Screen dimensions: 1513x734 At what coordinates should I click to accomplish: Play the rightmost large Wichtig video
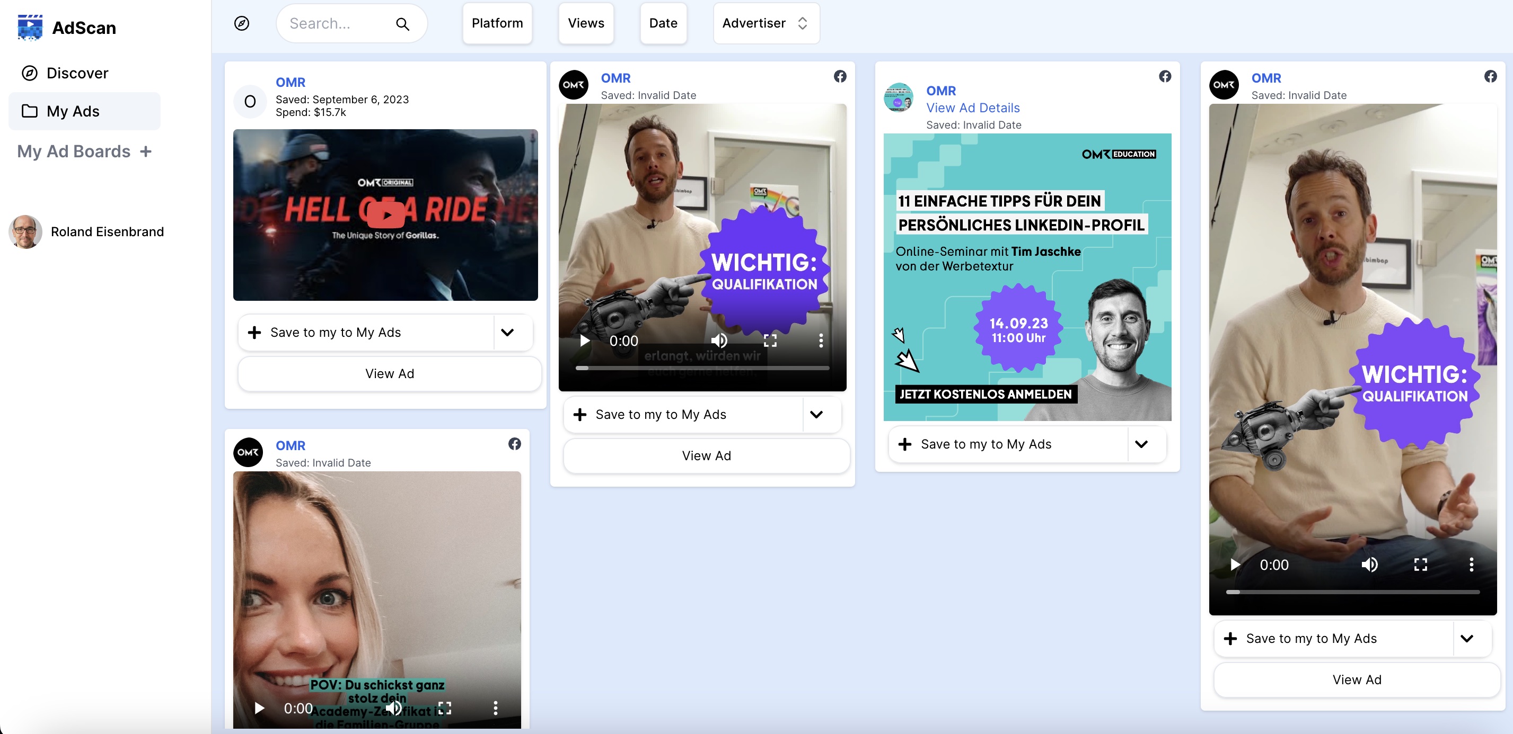[x=1235, y=565]
